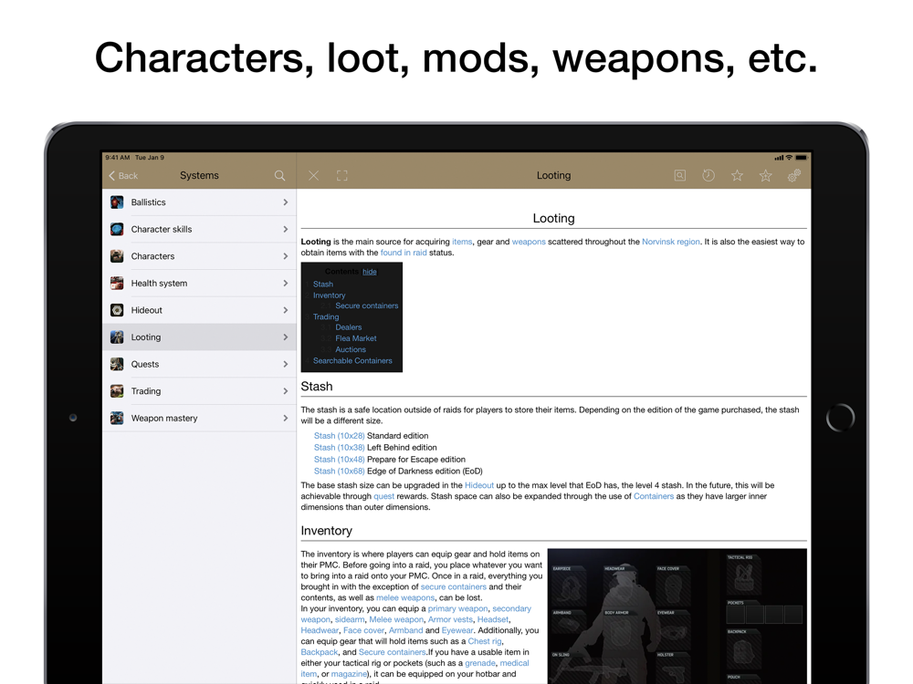Open the 'weapons' link in intro paragraph
This screenshot has height=684, width=913.
pos(529,242)
